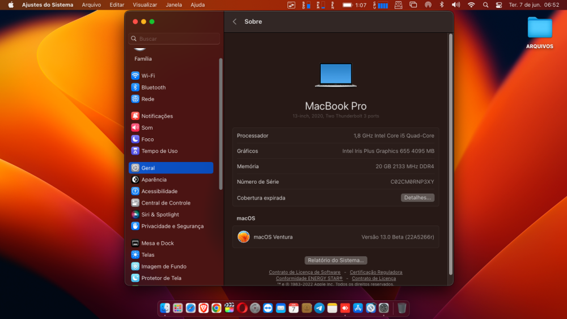Click the battery status in menu bar
The image size is (567, 319).
click(354, 5)
